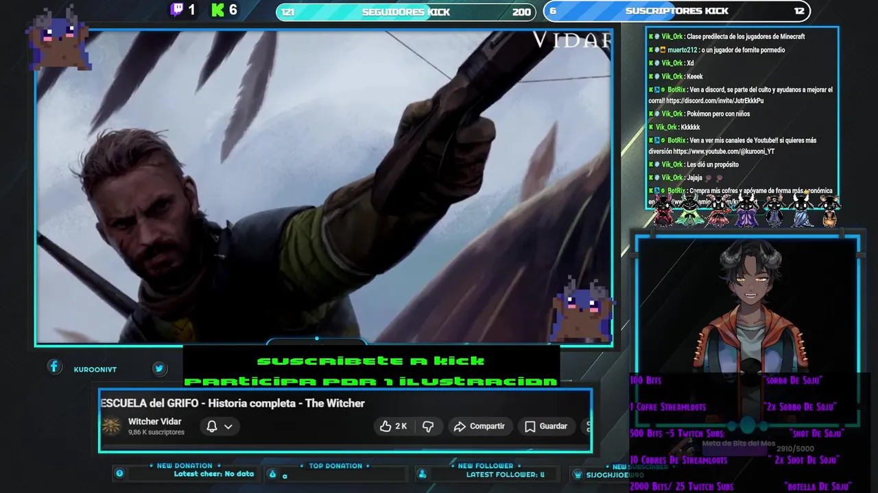Click the purple Twitch viewer count icon

coord(177,10)
